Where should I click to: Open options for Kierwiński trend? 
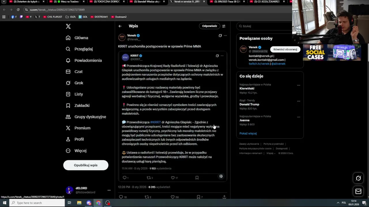[299, 85]
